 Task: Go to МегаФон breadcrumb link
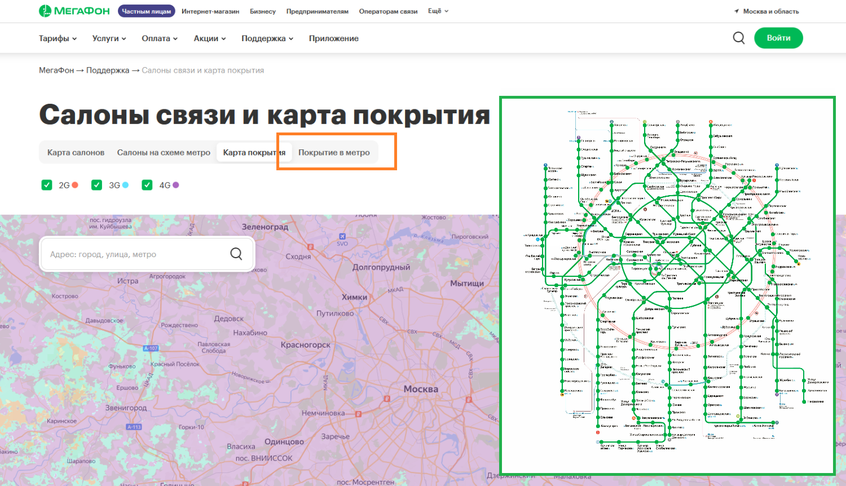56,70
